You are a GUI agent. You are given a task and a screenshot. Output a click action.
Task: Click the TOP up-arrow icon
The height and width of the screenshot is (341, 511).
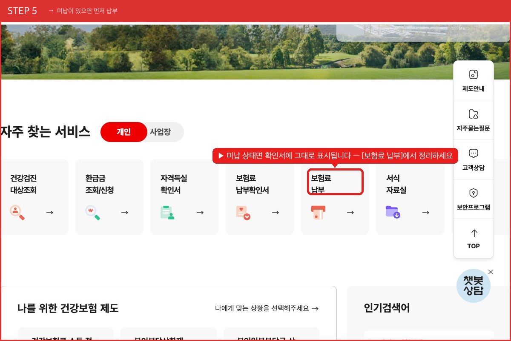coord(474,233)
